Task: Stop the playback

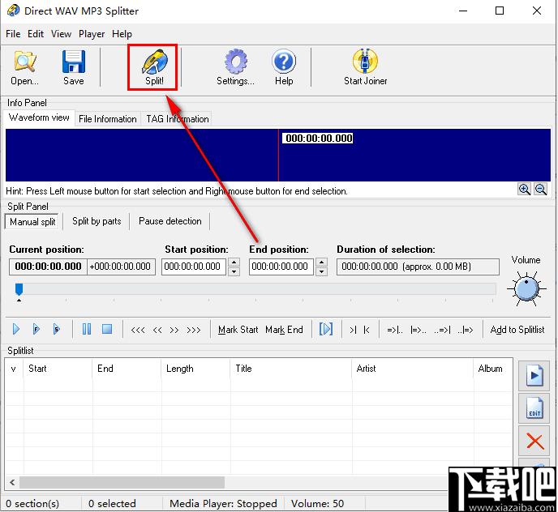Action: coord(107,329)
